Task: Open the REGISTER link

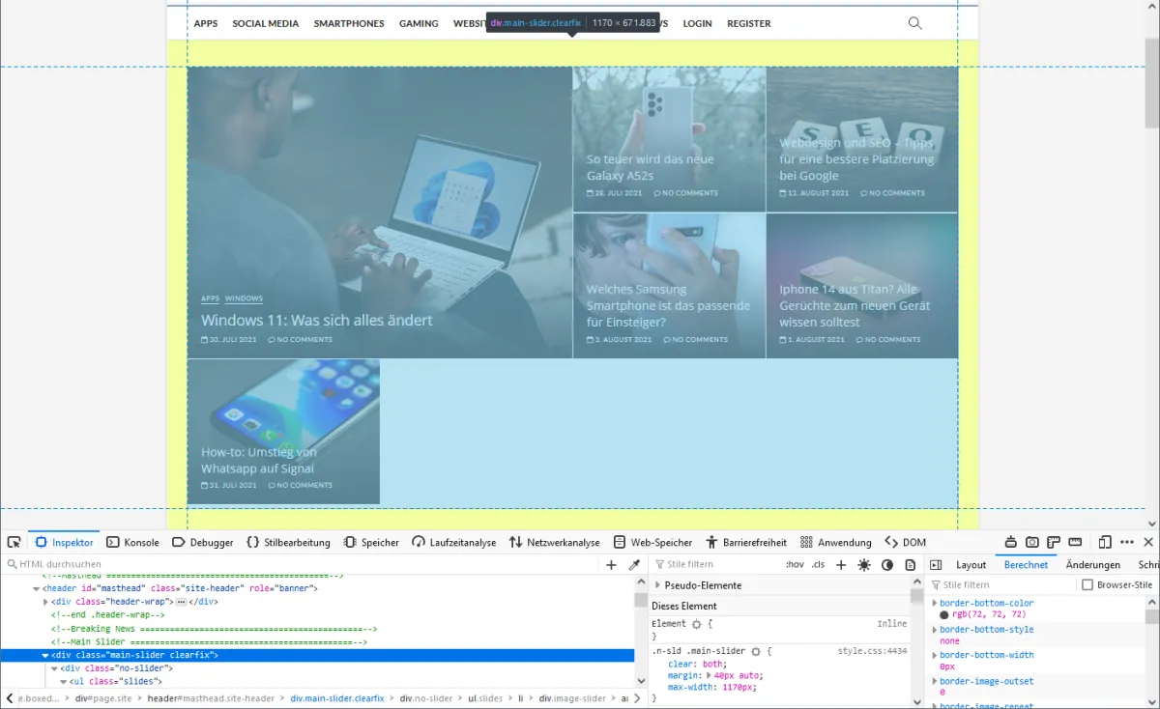Action: (x=749, y=23)
